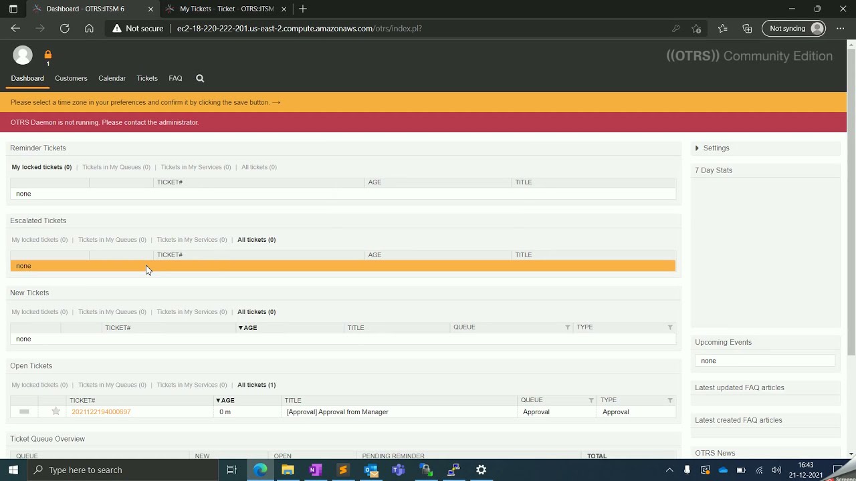Open OneNote from the taskbar
Image resolution: width=856 pixels, height=481 pixels.
pyautogui.click(x=315, y=470)
